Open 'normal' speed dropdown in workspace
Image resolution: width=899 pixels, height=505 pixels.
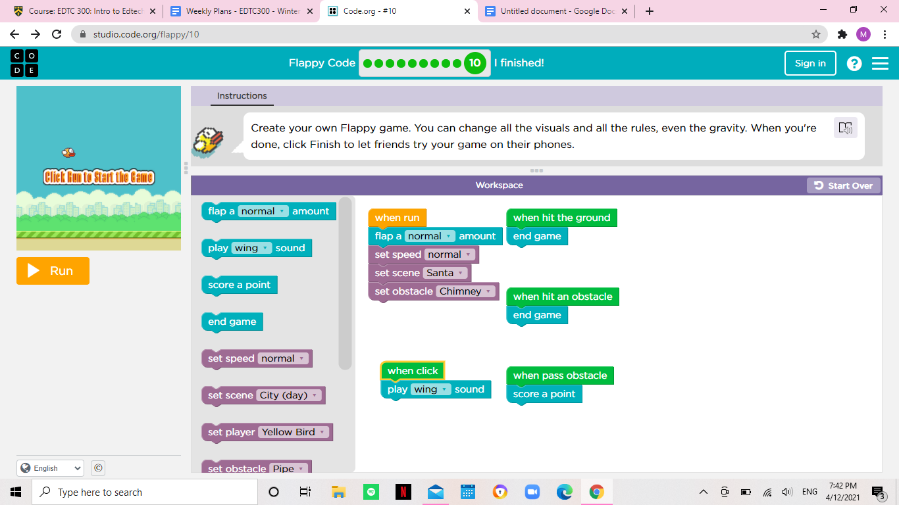(450, 254)
